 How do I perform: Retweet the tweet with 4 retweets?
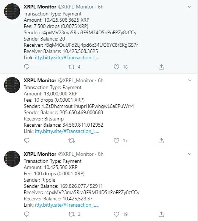pos(71,67)
